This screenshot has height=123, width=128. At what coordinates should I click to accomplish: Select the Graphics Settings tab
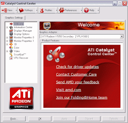pyautogui.click(x=14, y=18)
